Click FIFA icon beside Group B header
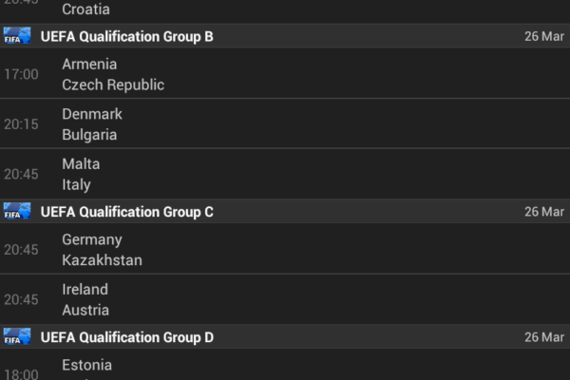The height and width of the screenshot is (380, 570). [17, 36]
